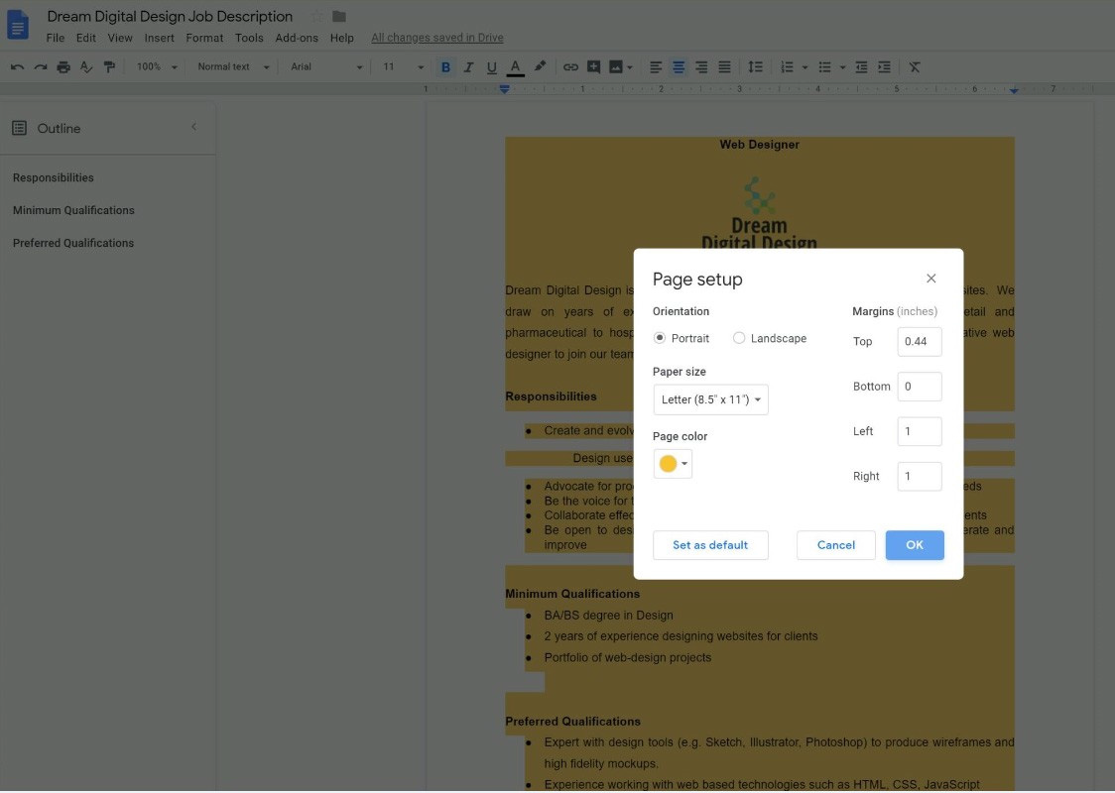Select the Landscape orientation radio button

739,338
